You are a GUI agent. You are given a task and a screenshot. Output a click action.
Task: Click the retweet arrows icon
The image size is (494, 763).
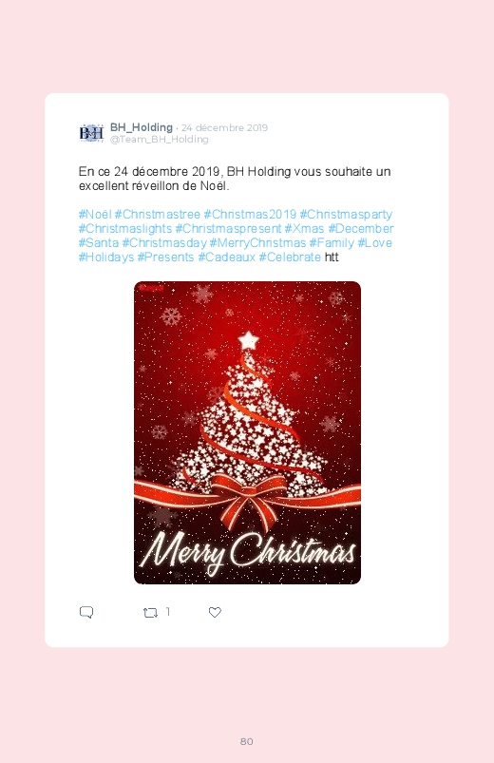150,613
